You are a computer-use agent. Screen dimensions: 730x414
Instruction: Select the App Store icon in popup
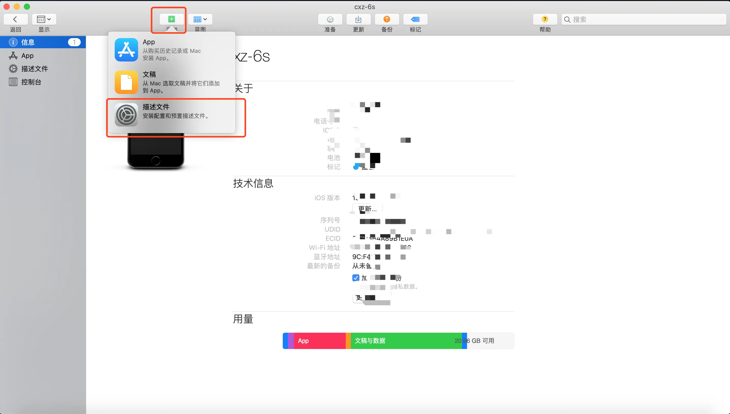click(126, 50)
